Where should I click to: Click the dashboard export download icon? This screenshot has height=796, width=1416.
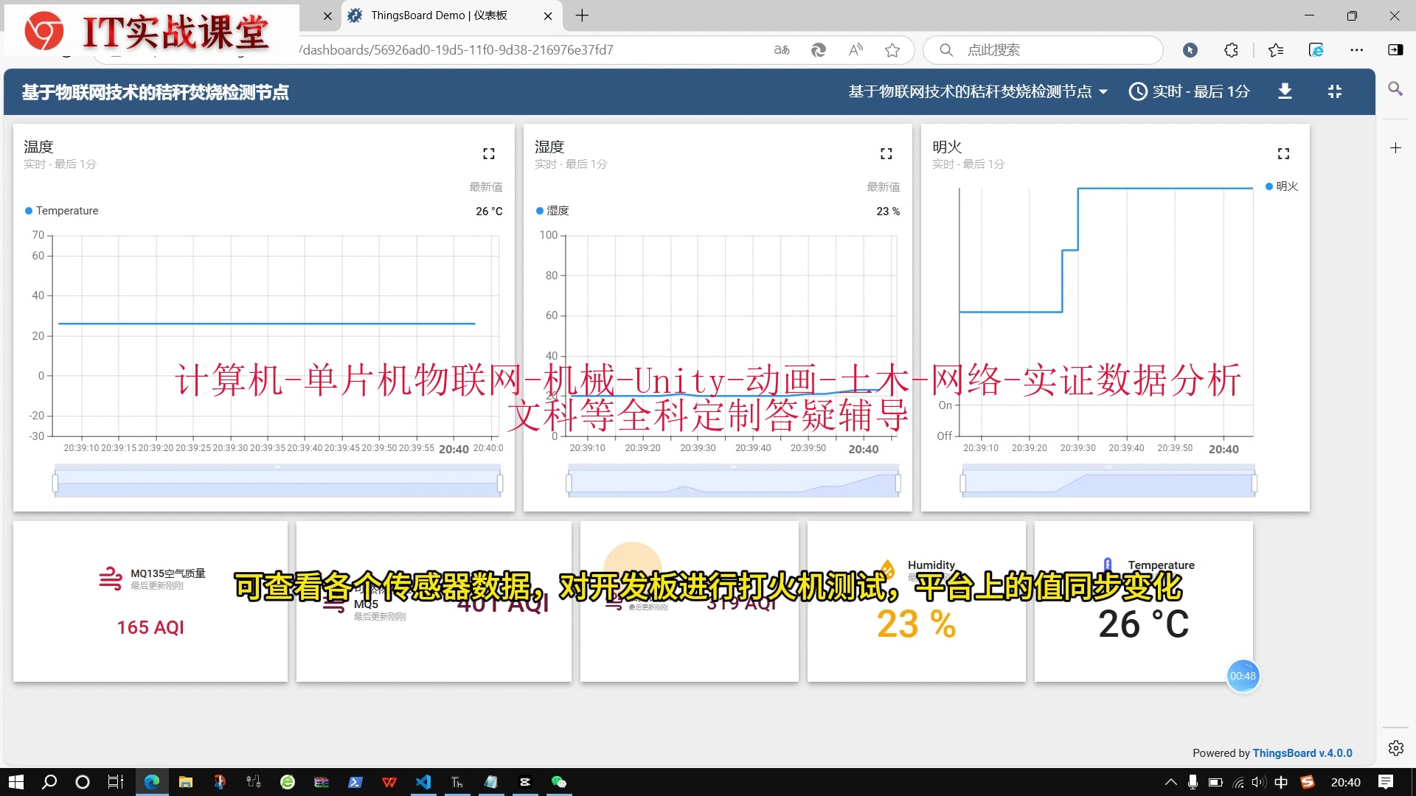(1285, 91)
